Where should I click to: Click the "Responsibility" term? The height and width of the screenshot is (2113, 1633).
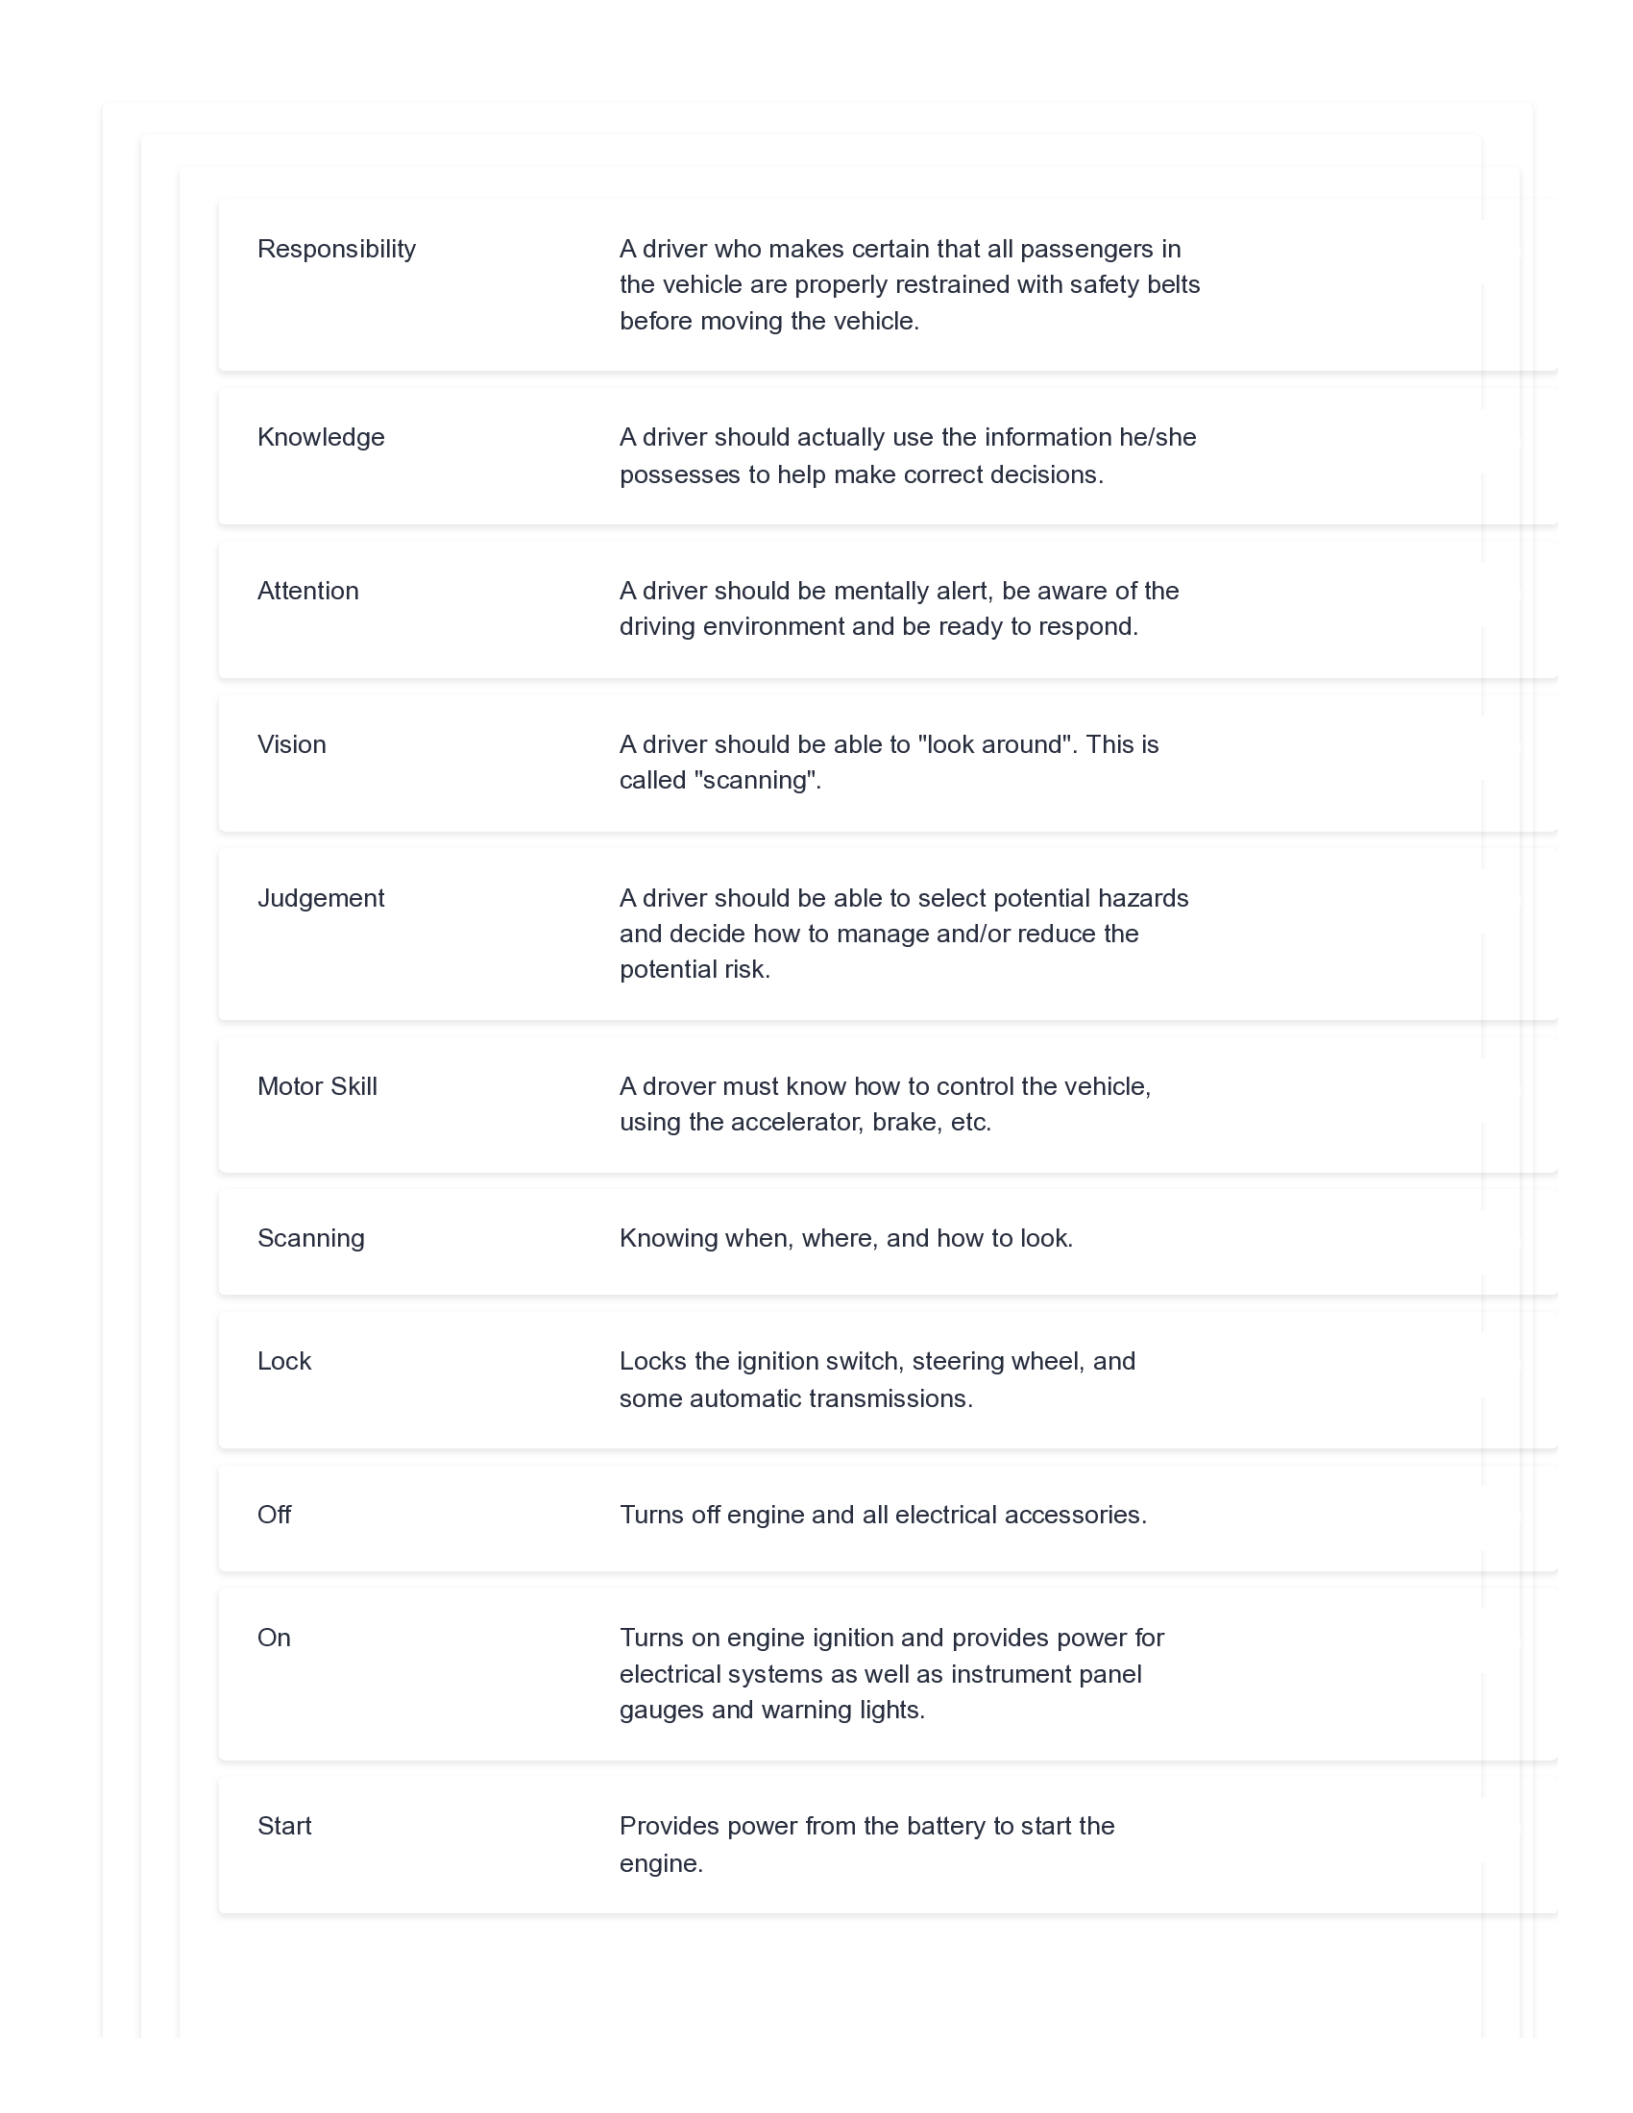(335, 249)
